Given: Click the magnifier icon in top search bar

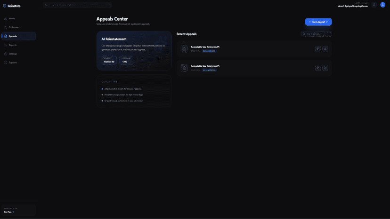Looking at the screenshot, I should click(46, 5).
